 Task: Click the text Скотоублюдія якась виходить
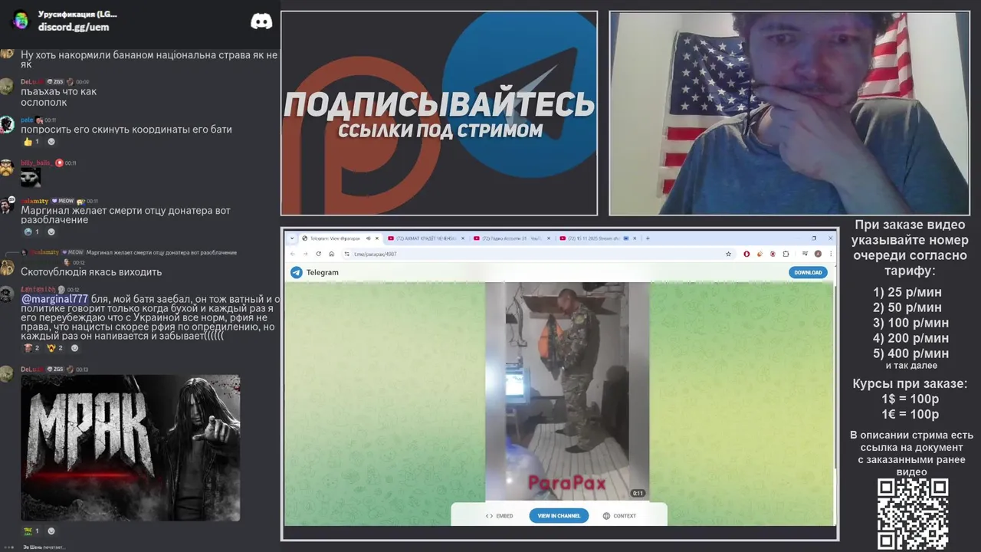(x=91, y=272)
